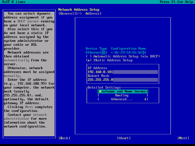Screen dimensions: 195x146
Task: Follow the network administrator help link
Action: coord(25,117)
